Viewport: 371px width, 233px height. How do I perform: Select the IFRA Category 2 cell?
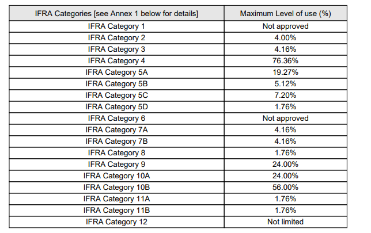tap(116, 37)
